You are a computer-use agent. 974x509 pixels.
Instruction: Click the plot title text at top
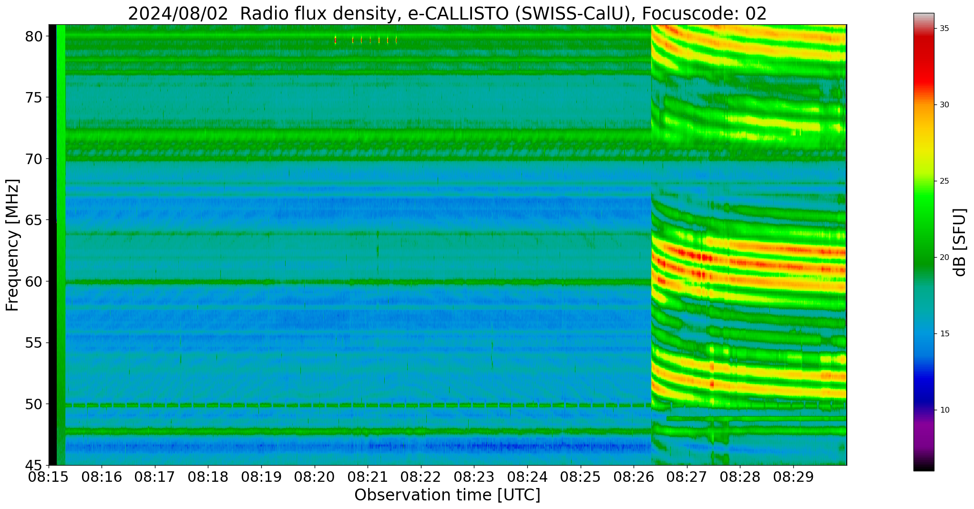pyautogui.click(x=447, y=13)
